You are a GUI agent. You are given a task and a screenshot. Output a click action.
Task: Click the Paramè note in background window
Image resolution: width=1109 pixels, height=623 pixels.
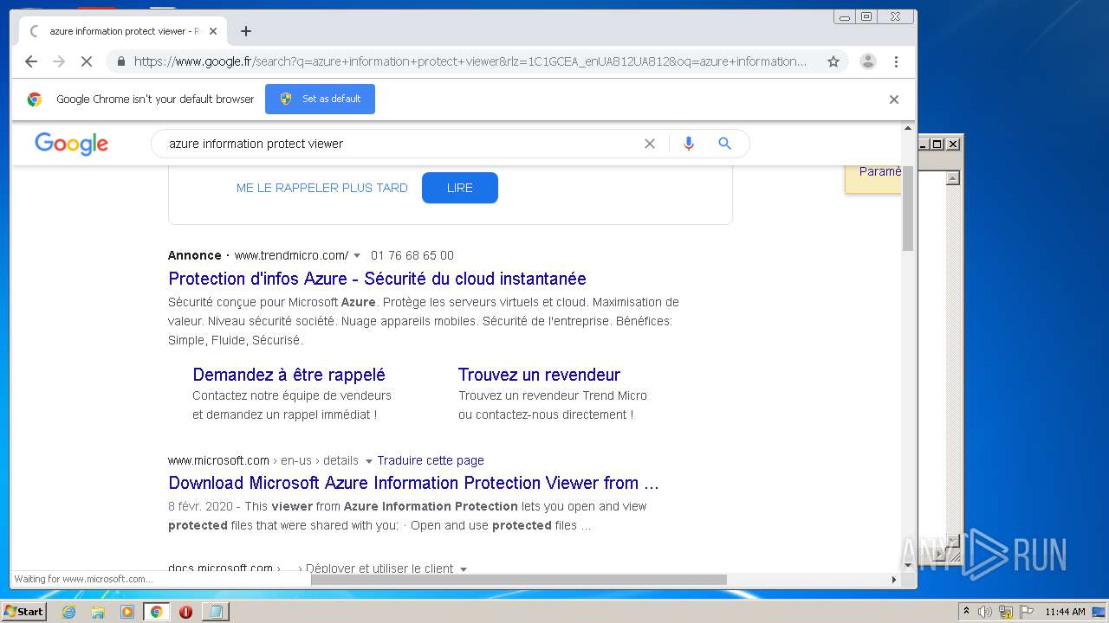click(880, 171)
